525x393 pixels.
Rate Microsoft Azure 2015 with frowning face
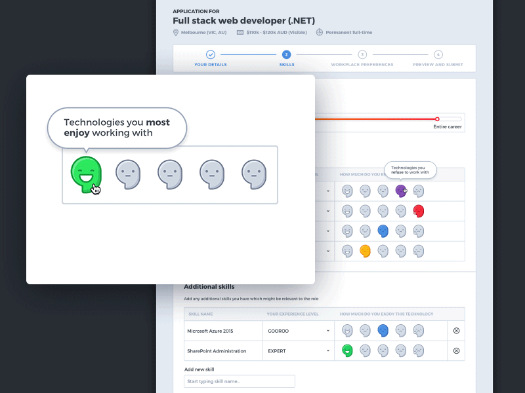(x=401, y=331)
